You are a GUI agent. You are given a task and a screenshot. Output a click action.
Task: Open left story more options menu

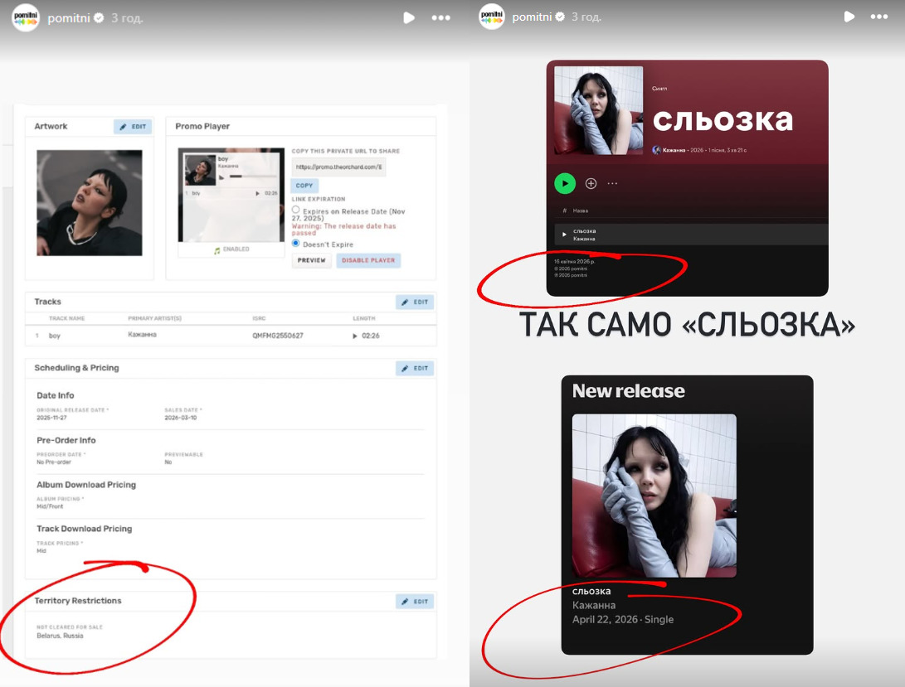(x=441, y=18)
